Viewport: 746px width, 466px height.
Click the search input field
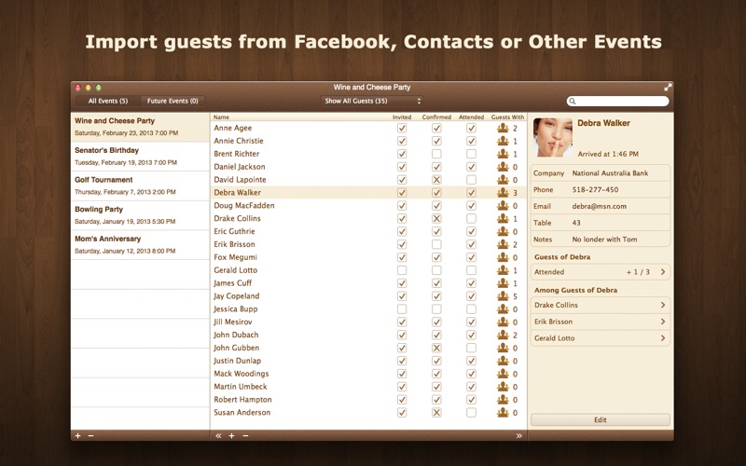tap(622, 101)
